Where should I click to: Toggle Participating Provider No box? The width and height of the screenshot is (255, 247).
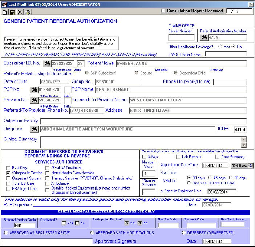pos(140,223)
